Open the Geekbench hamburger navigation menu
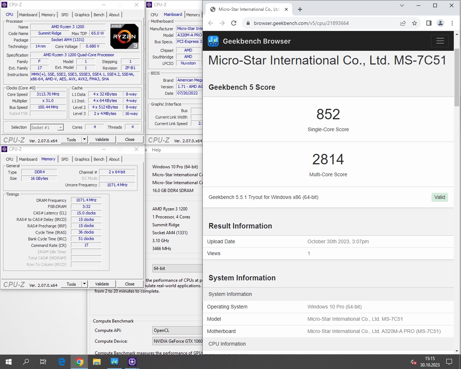Screen dimensions: 461x369 pyautogui.click(x=440, y=41)
